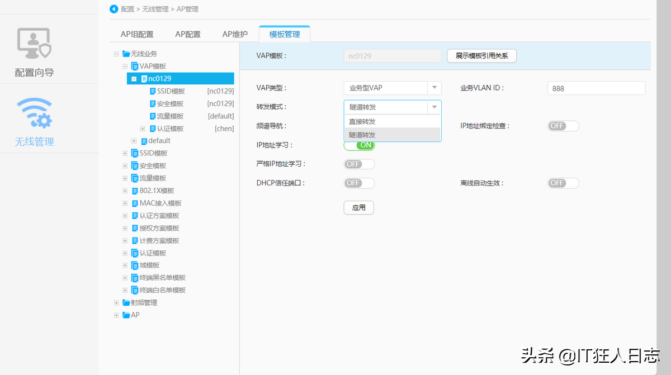Expand the 射频管理 node
The width and height of the screenshot is (671, 375).
(x=116, y=302)
